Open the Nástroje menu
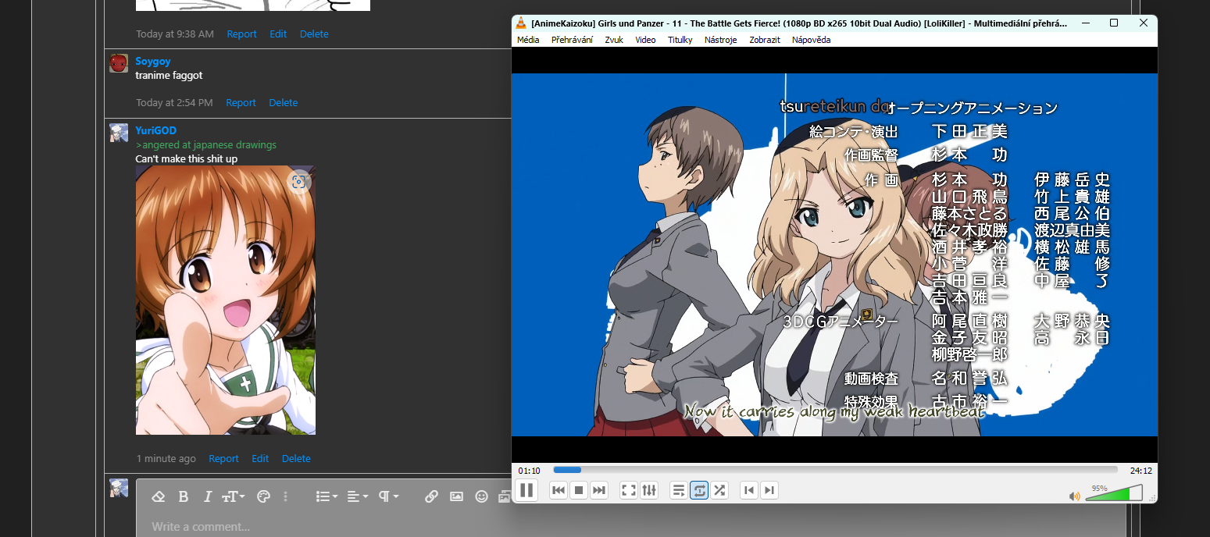The width and height of the screenshot is (1210, 537). point(720,40)
